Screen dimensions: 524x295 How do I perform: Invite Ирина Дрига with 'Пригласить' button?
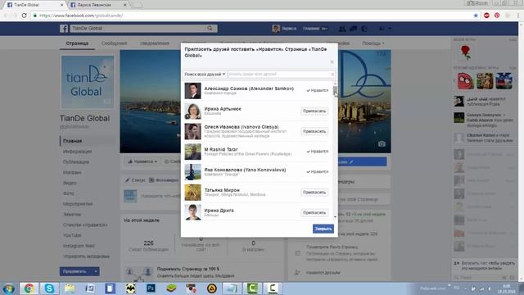click(314, 213)
